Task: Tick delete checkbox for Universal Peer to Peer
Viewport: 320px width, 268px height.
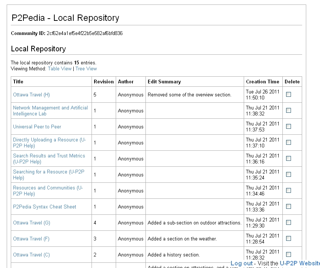Action: point(288,127)
